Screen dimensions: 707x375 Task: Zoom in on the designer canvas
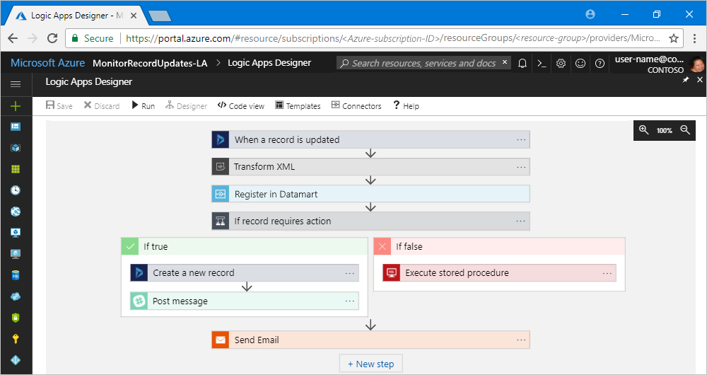click(643, 130)
